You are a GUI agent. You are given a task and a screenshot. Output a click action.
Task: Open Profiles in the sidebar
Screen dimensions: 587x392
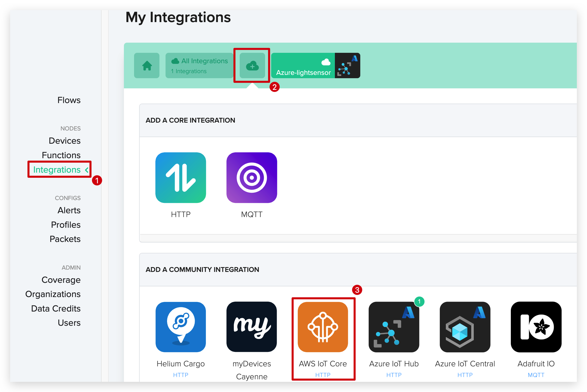(x=66, y=225)
